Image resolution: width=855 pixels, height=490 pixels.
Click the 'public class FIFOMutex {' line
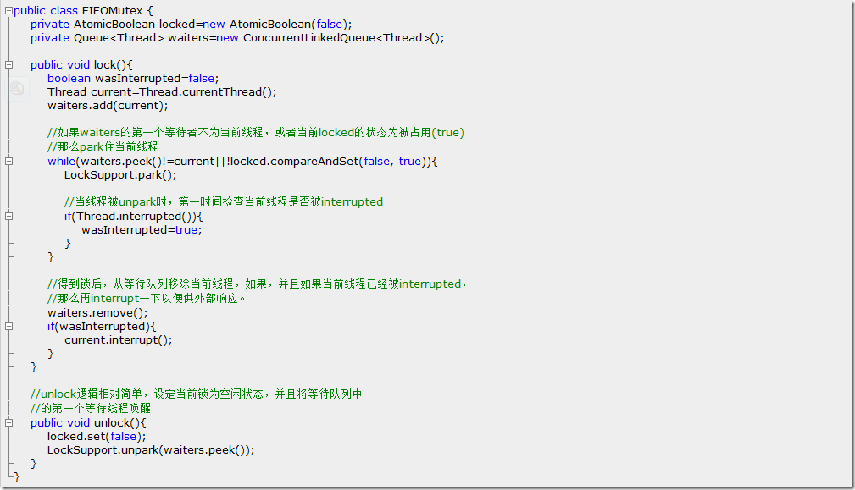(83, 10)
